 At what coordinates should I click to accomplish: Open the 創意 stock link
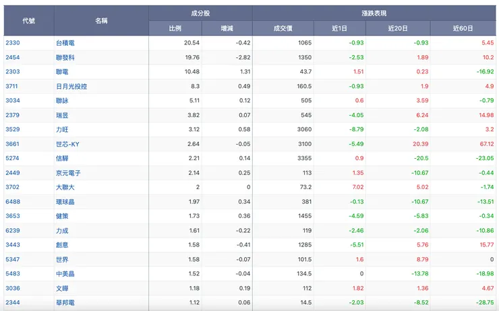click(62, 245)
